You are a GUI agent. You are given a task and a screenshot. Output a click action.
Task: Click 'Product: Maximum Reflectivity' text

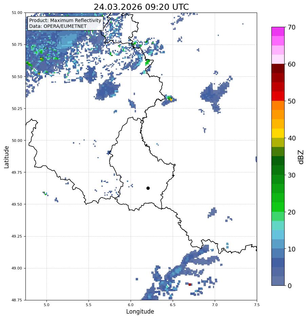65,20
